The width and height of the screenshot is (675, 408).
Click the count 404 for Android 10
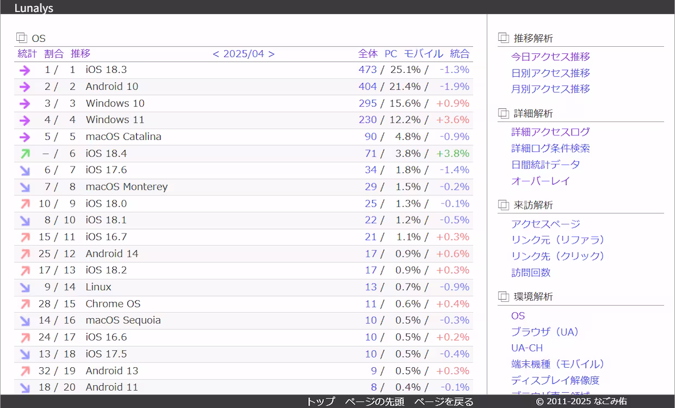coord(367,86)
